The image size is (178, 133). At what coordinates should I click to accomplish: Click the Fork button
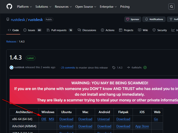click(173, 19)
